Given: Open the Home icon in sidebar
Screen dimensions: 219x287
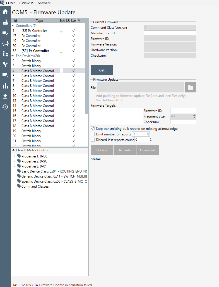Looking at the screenshot, I should click(x=5, y=11).
